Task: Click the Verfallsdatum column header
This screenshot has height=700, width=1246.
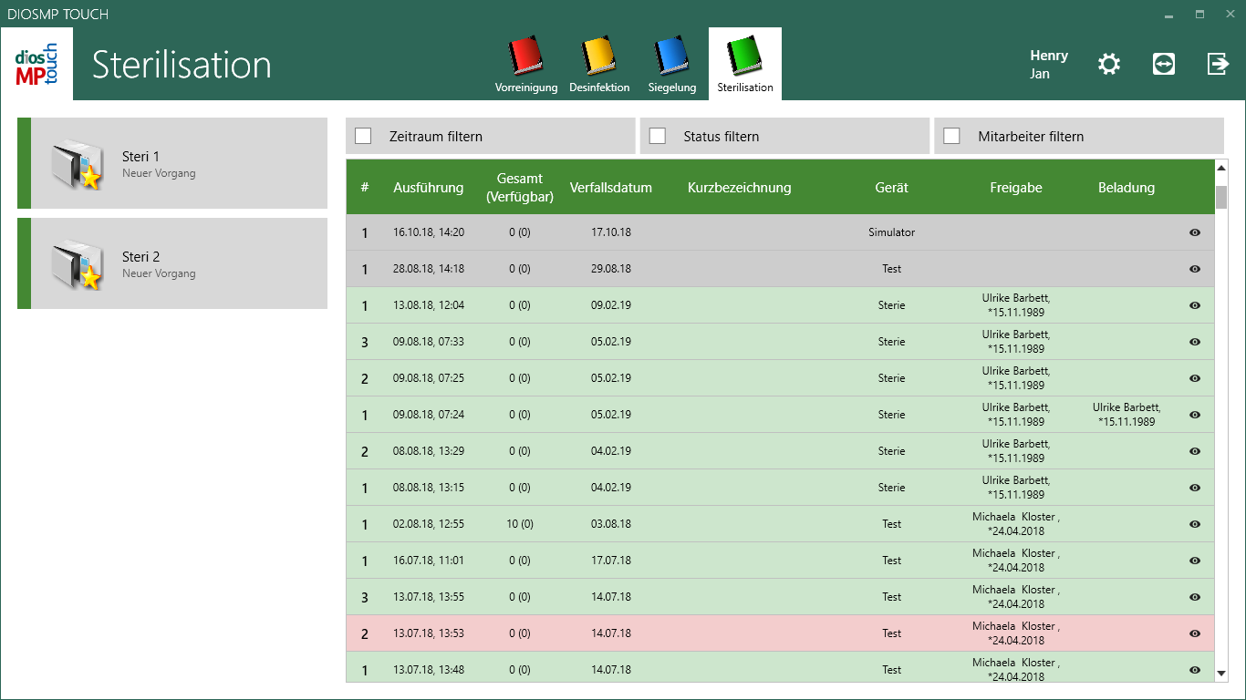Action: tap(611, 188)
